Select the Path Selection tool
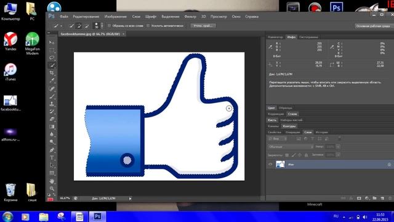This screenshot has width=394, height=222. pyautogui.click(x=52, y=165)
